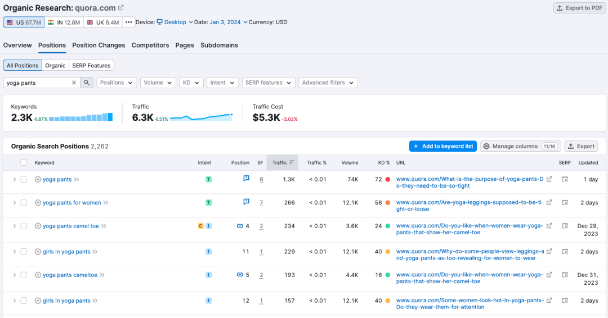Select the All Positions toggle

(x=23, y=65)
